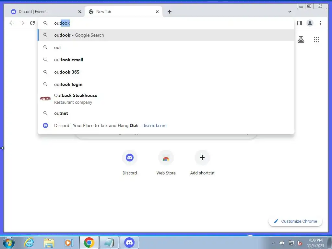This screenshot has width=332, height=249.
Task: Open the Web Store shortcut tile
Action: pyautogui.click(x=166, y=163)
